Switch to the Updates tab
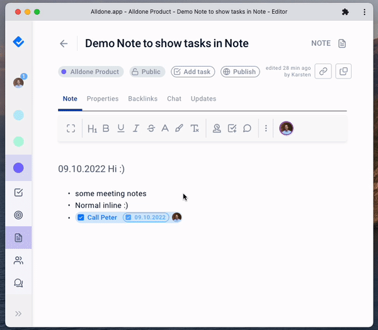The height and width of the screenshot is (330, 378). pyautogui.click(x=203, y=99)
